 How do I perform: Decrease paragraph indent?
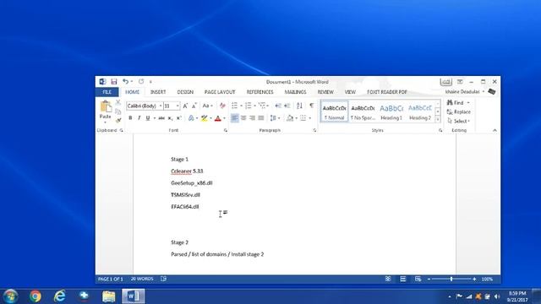click(278, 106)
